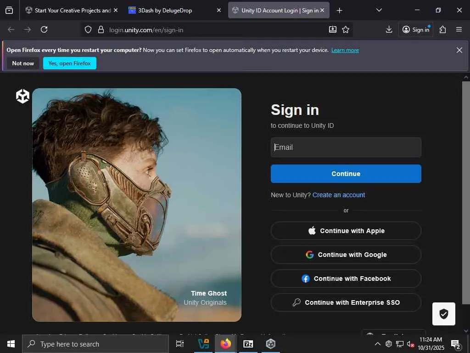Go forward using the forward arrow

(28, 29)
